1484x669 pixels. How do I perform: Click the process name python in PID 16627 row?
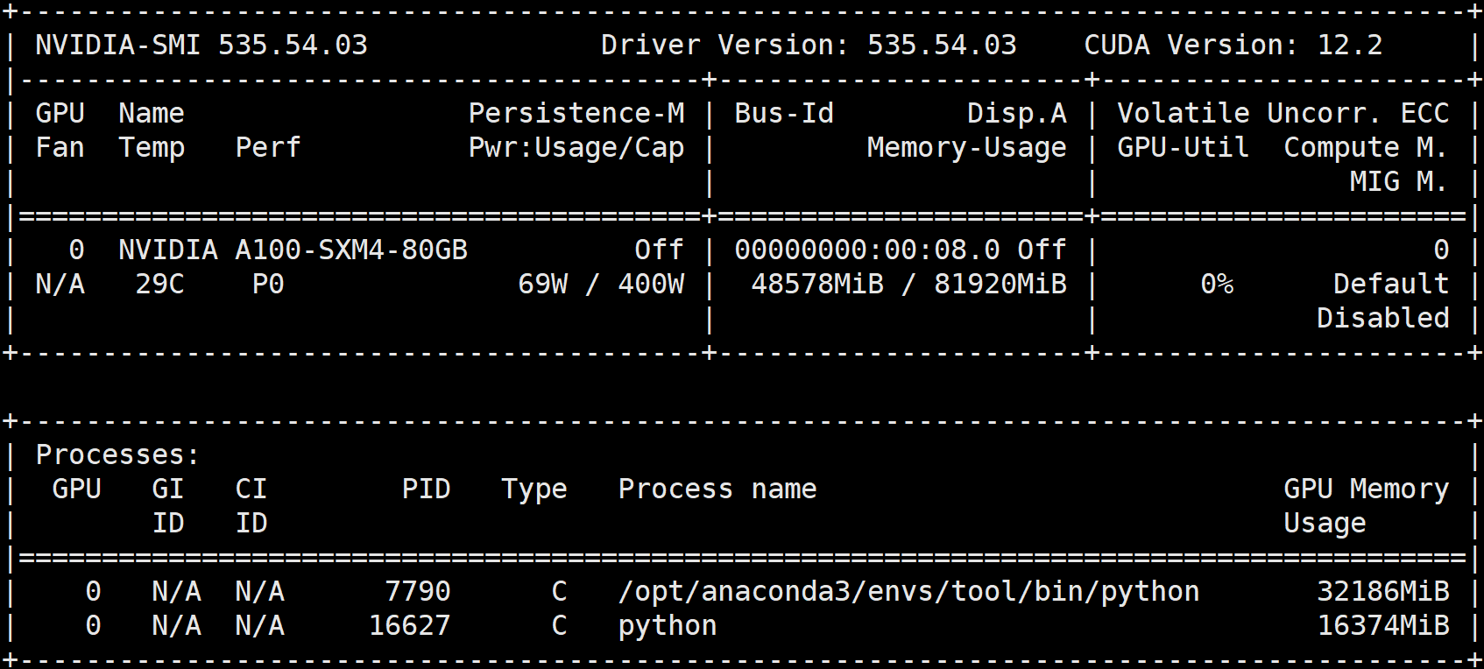668,625
